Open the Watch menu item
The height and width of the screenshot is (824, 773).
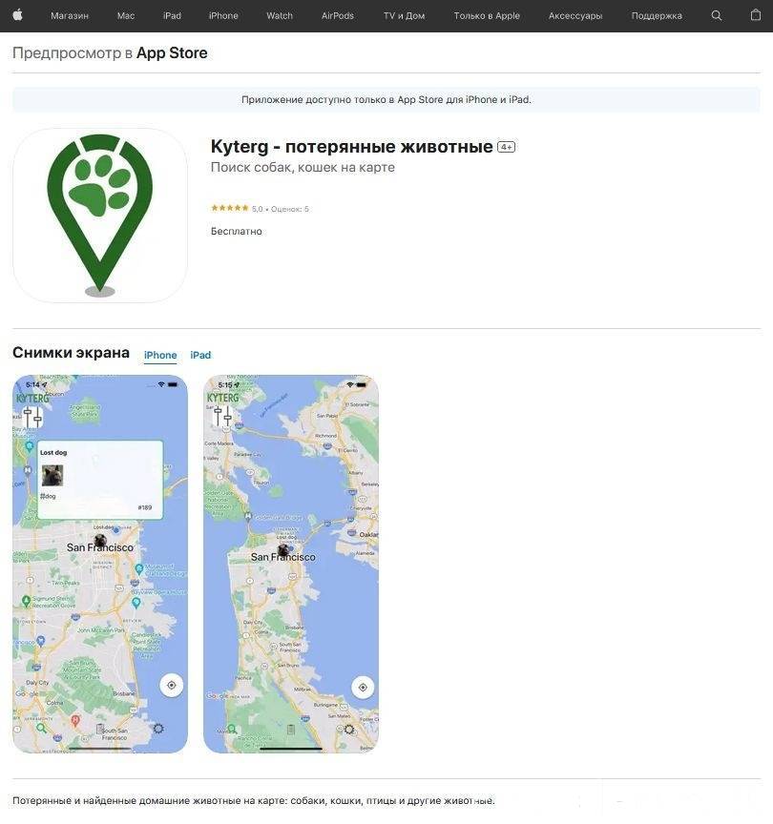[280, 16]
